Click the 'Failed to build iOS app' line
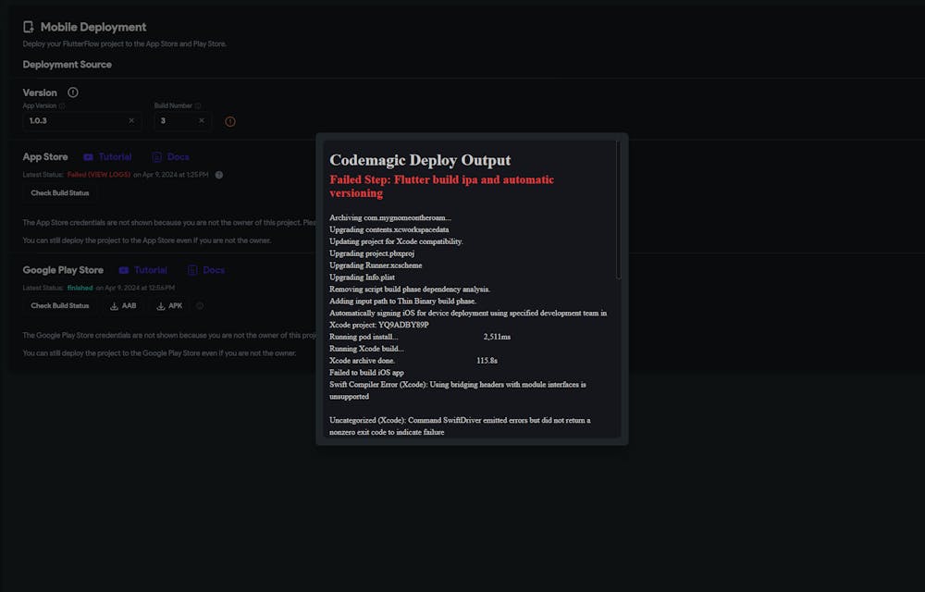This screenshot has width=925, height=592. point(366,373)
